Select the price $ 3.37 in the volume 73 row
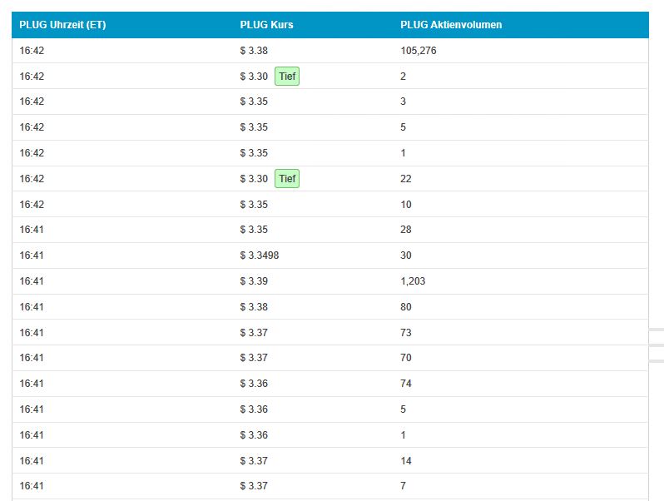 [254, 332]
